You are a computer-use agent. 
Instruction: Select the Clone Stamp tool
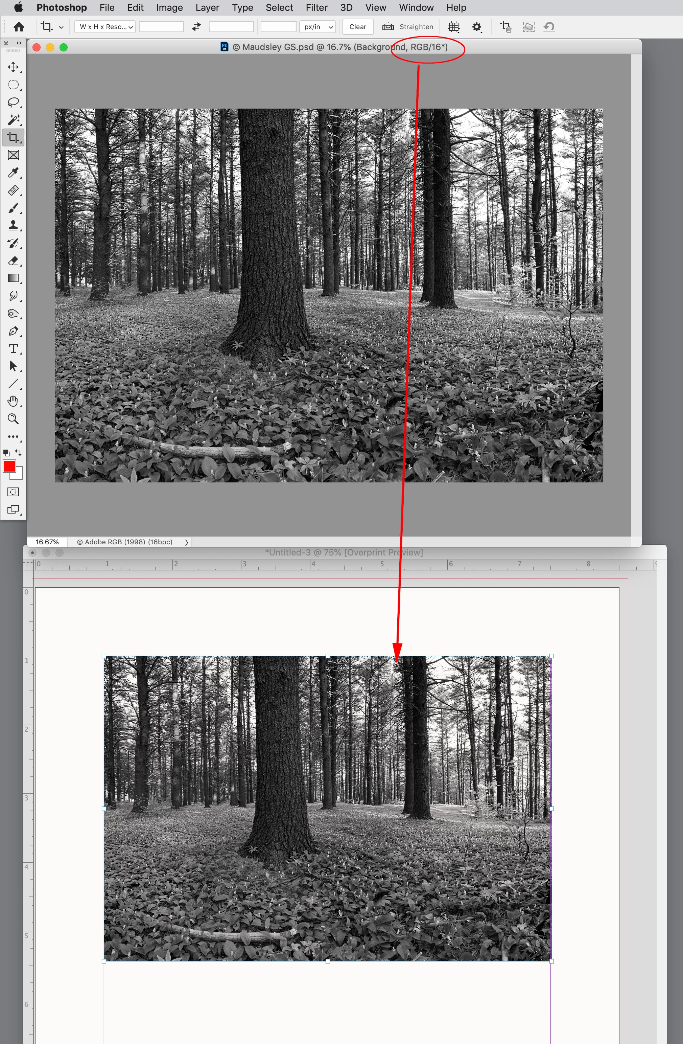[x=13, y=225]
